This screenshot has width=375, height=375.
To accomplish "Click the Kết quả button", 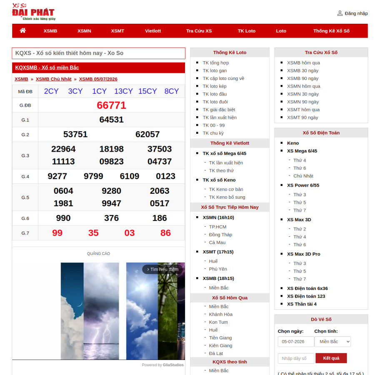I will click(331, 358).
